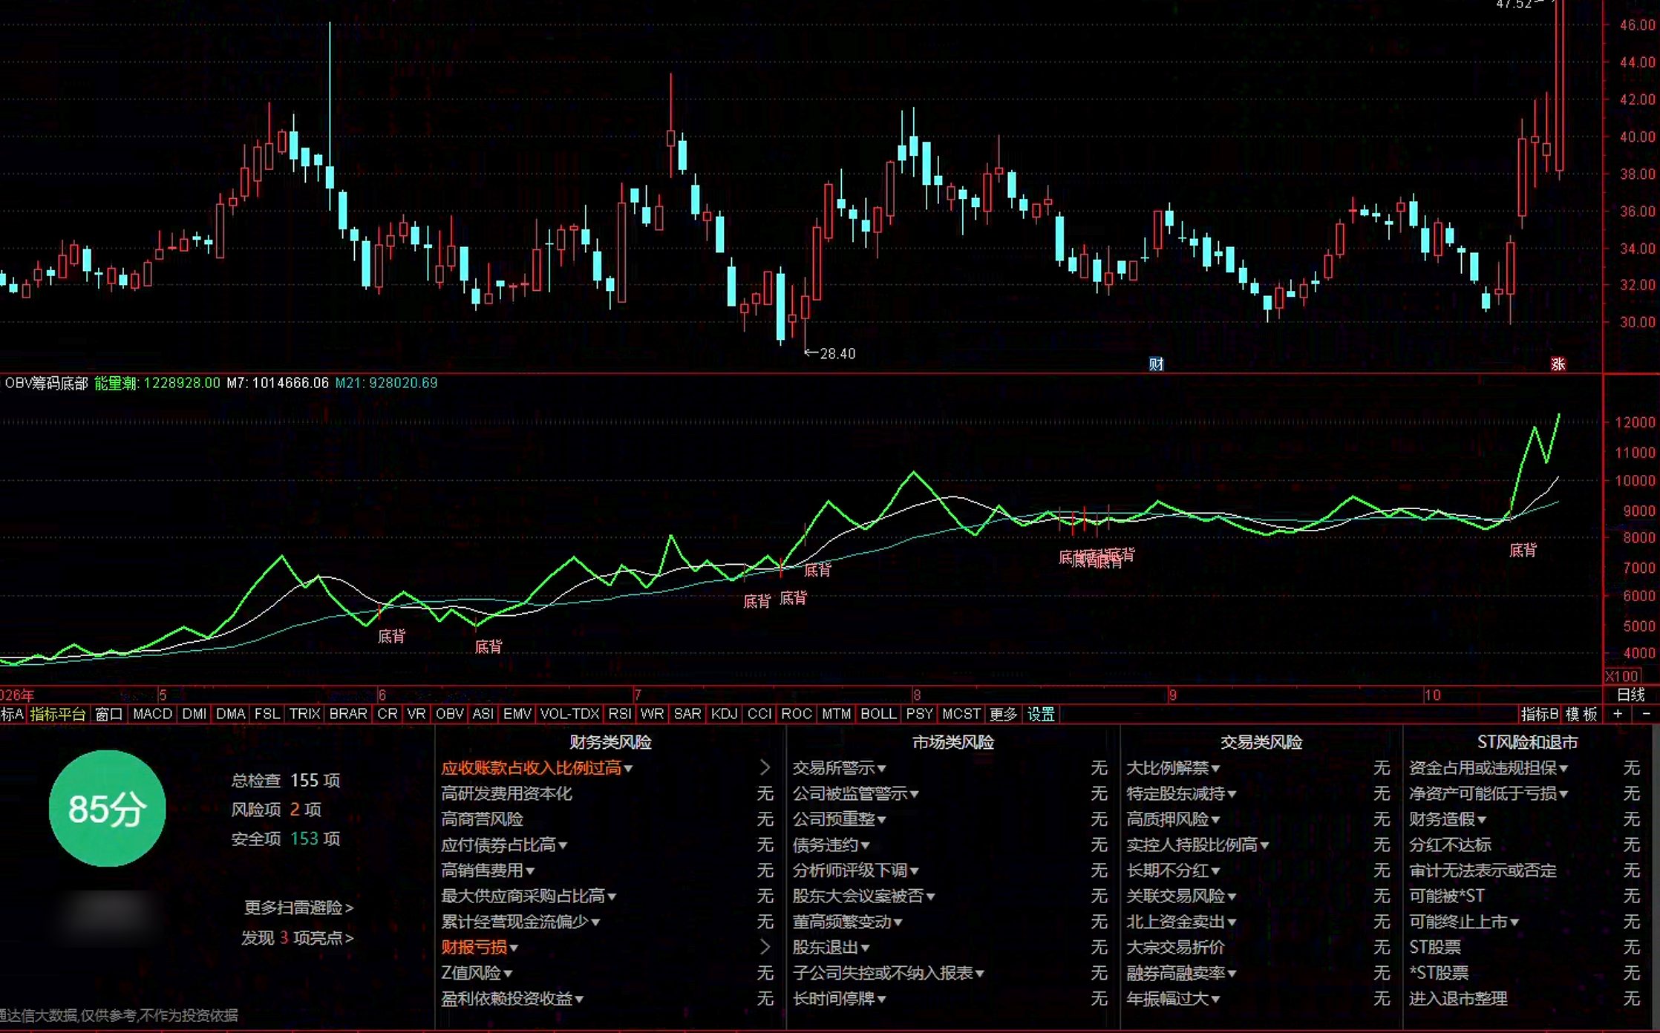Expand 应收账款占收入比例过高 risk item

point(537,768)
